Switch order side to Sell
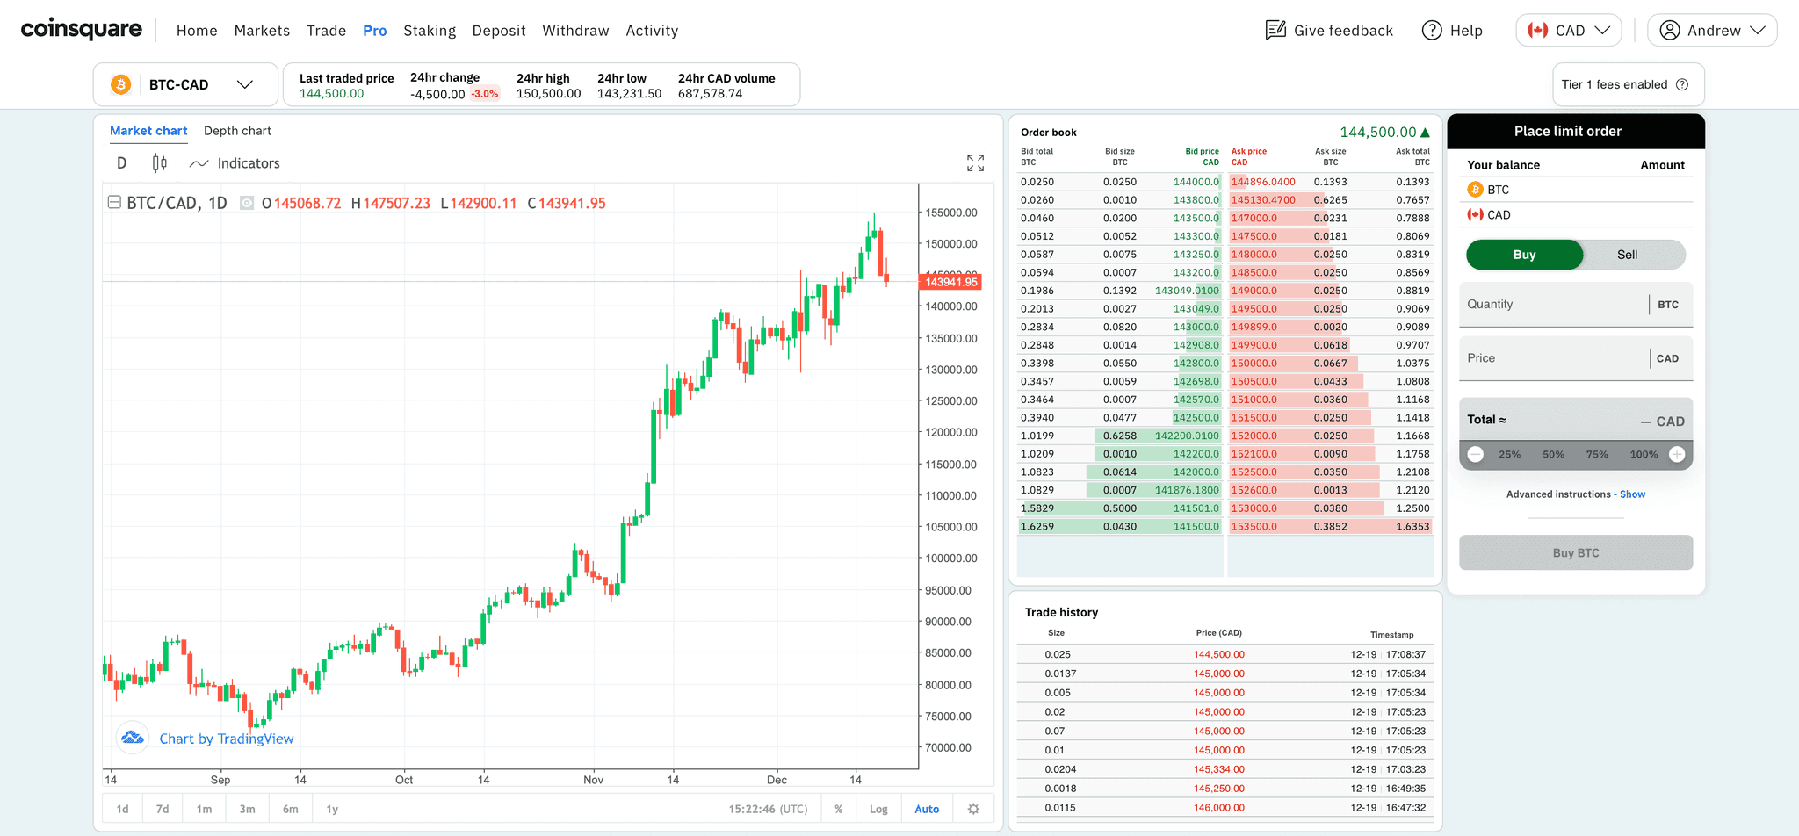The width and height of the screenshot is (1799, 836). pyautogui.click(x=1627, y=255)
